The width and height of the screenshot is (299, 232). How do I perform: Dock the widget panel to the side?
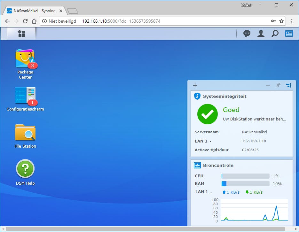point(288,85)
